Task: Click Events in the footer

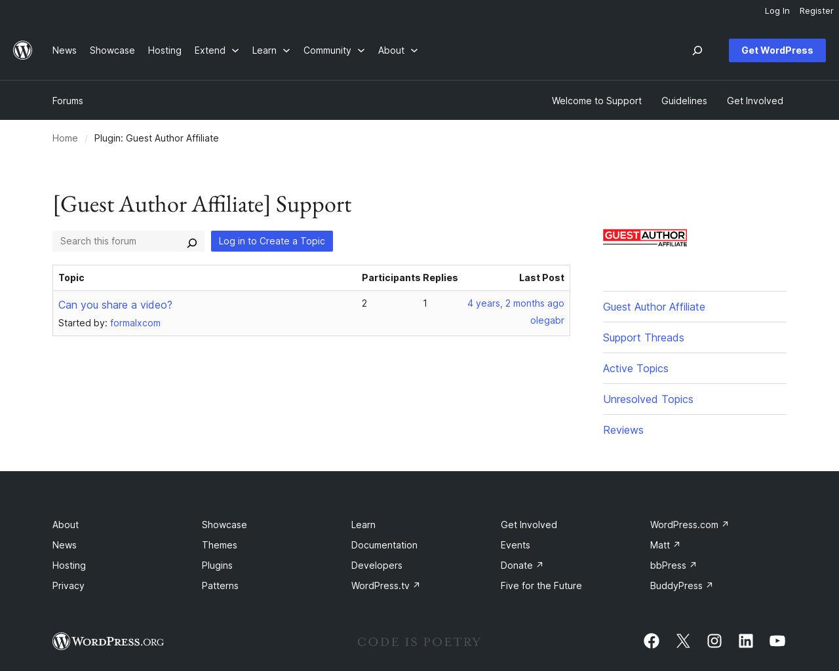Action: [x=515, y=545]
